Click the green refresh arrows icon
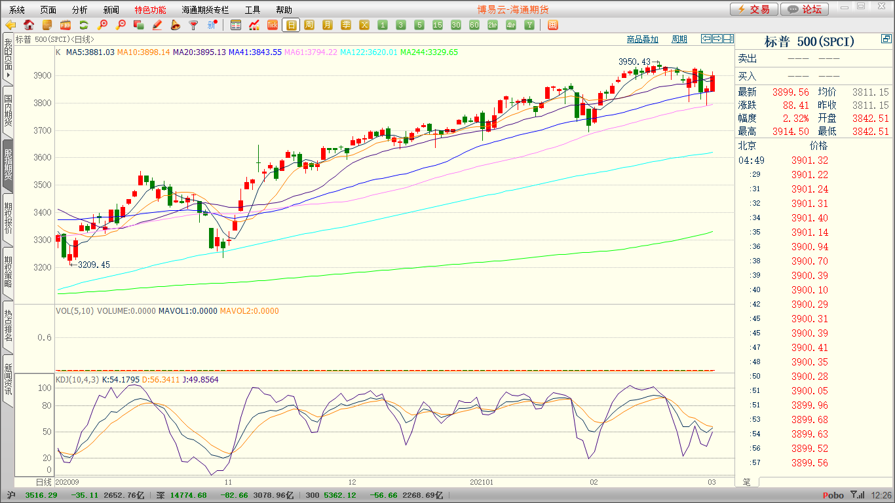 pyautogui.click(x=84, y=26)
